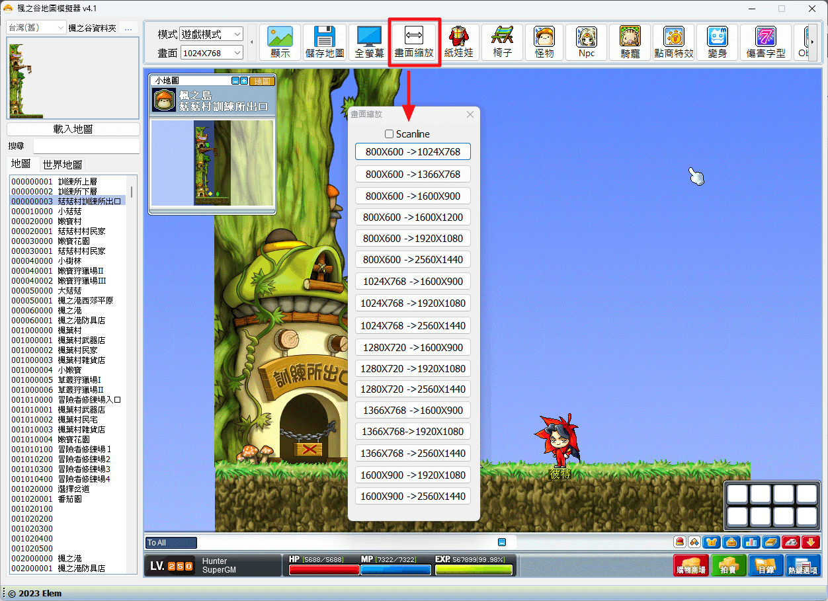828x601 pixels.
Task: Click the 怪物 mushroom monster icon
Action: click(544, 42)
